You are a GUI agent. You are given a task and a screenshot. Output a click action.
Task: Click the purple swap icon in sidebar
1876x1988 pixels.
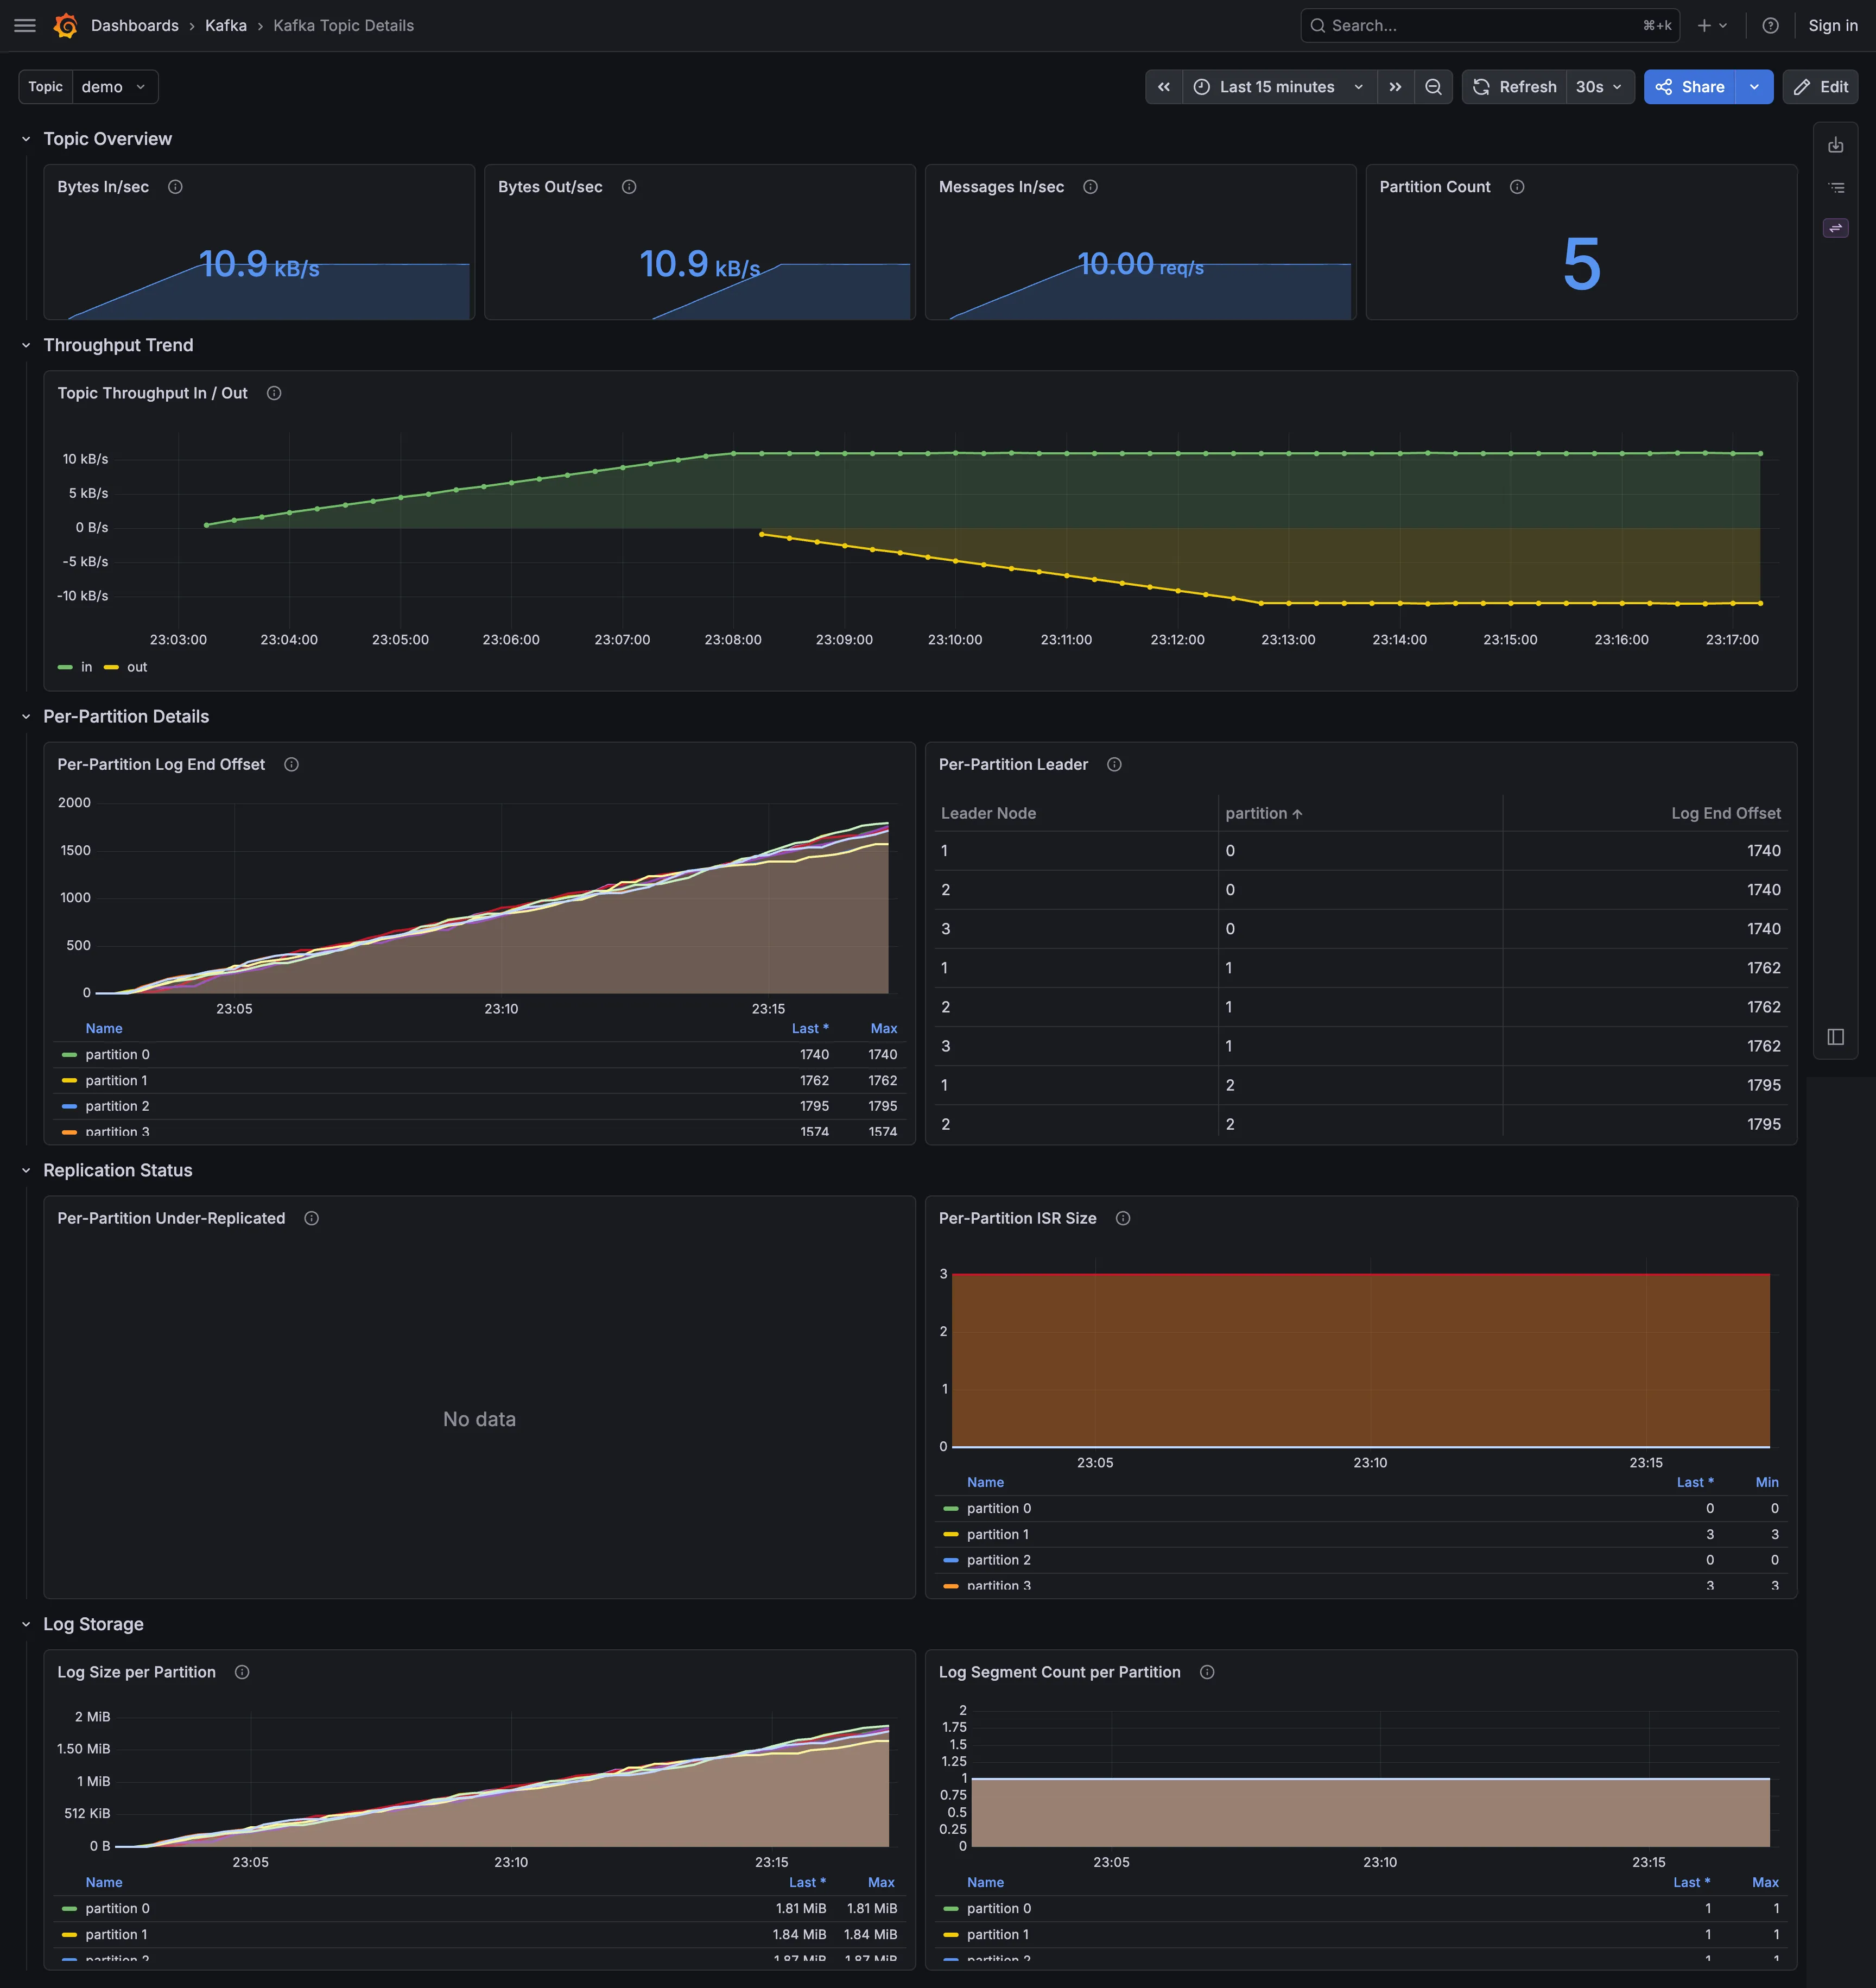coord(1836,228)
